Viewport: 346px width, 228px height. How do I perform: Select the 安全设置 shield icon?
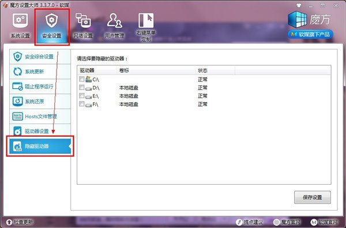pyautogui.click(x=52, y=20)
